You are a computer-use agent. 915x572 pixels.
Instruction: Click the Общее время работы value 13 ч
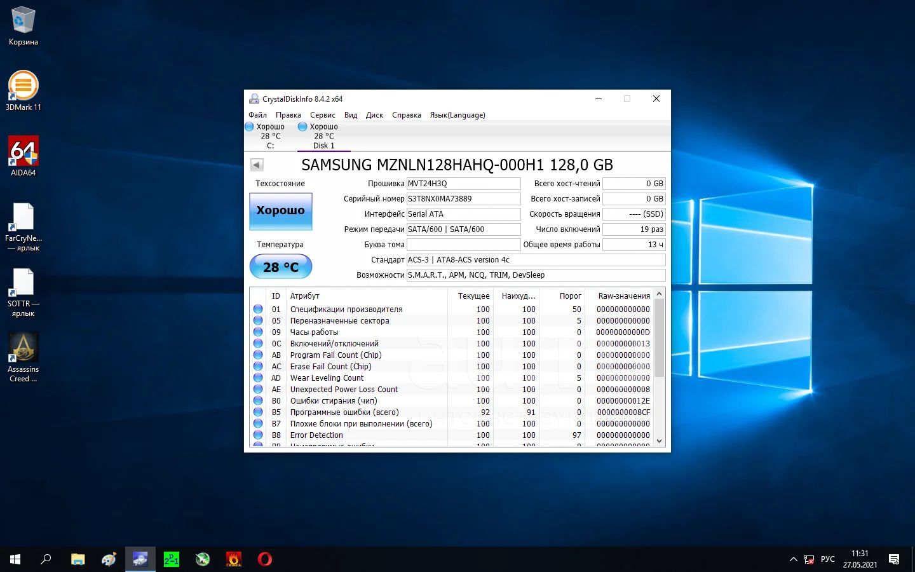click(634, 245)
